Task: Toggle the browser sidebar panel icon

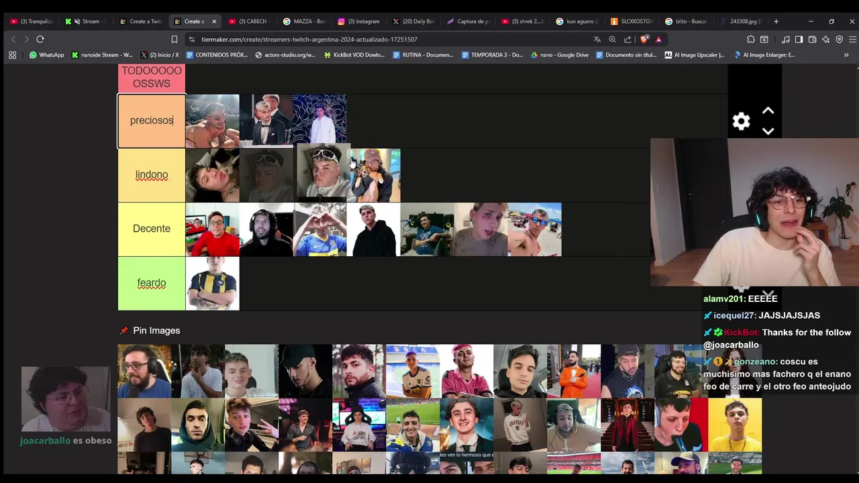Action: click(799, 40)
